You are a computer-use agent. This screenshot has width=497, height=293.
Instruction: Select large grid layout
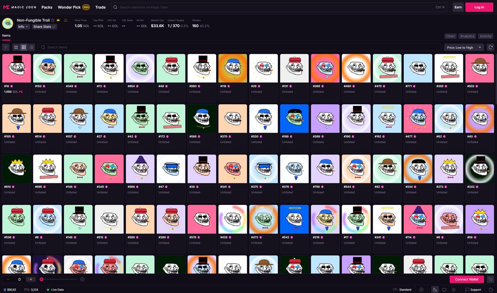16,48
